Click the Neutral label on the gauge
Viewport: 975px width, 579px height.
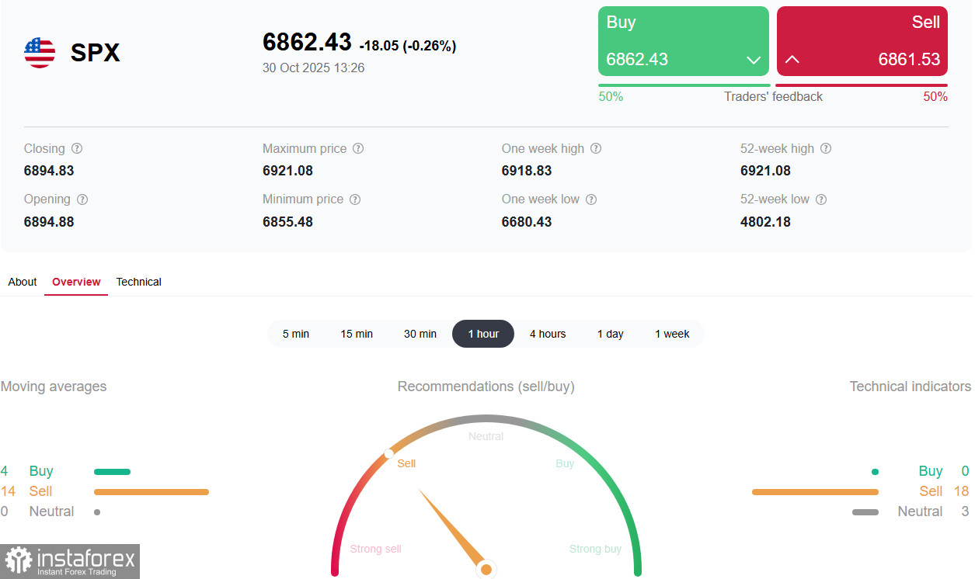click(x=486, y=436)
